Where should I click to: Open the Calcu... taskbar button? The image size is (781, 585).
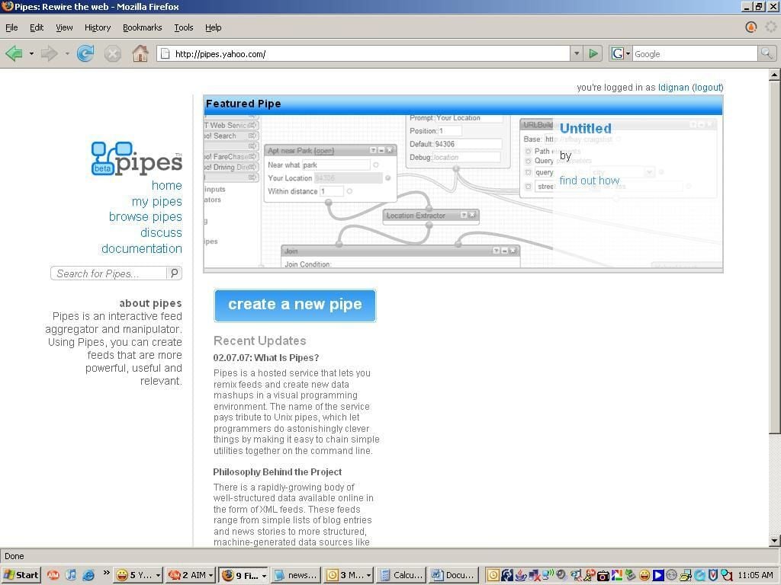pos(401,575)
